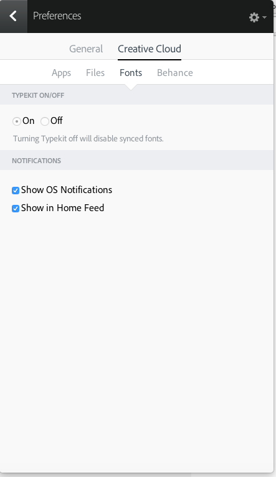Select the Fonts sub-tab

tap(131, 73)
